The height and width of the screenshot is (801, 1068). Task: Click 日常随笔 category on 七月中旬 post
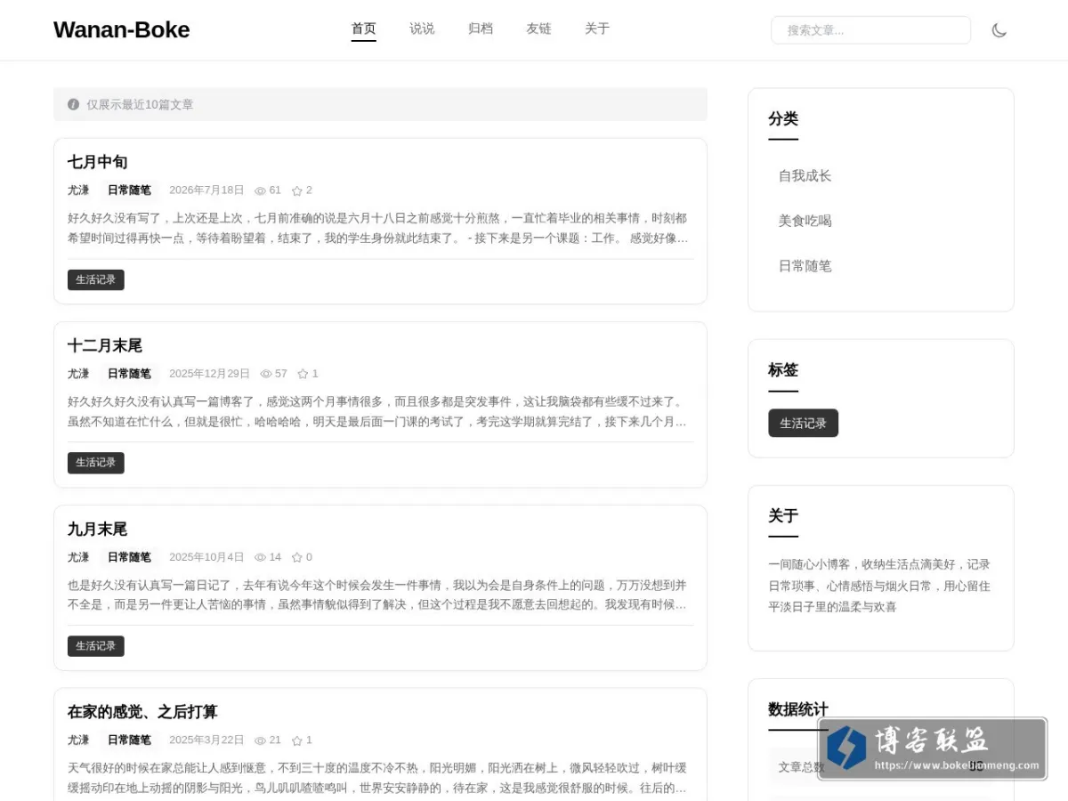[129, 190]
